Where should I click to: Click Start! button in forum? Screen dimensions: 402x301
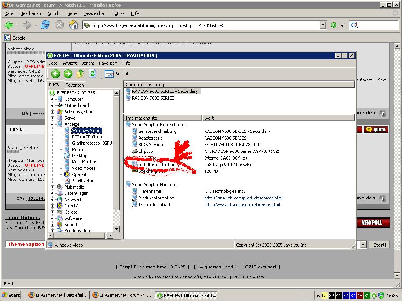pyautogui.click(x=380, y=245)
